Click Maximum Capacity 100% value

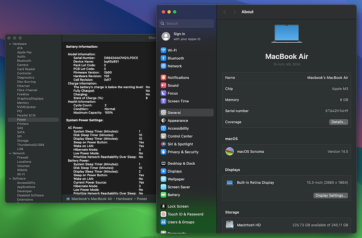tap(109, 113)
